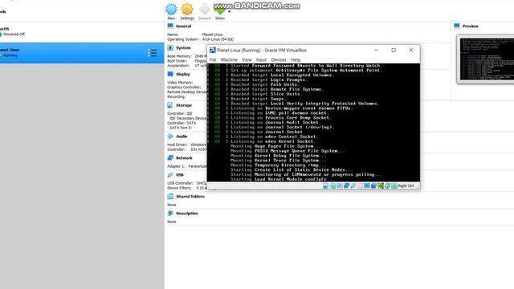Click the Powered Off status text
Viewport: 514px width, 289px height.
click(14, 34)
